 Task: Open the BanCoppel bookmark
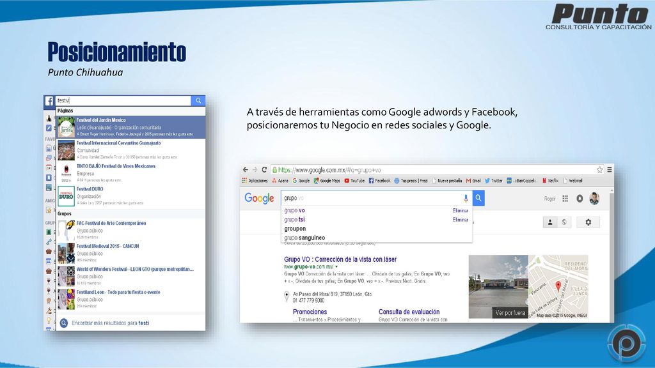tap(522, 181)
